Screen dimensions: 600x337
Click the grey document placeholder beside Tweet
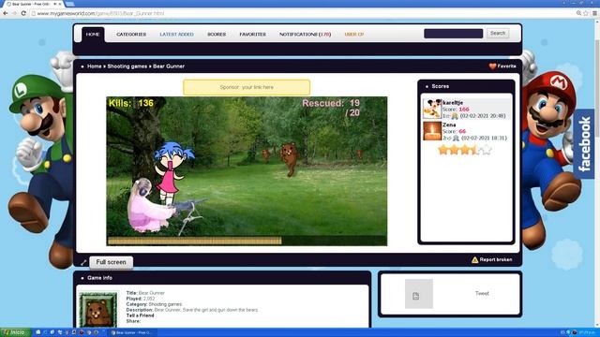pyautogui.click(x=419, y=293)
